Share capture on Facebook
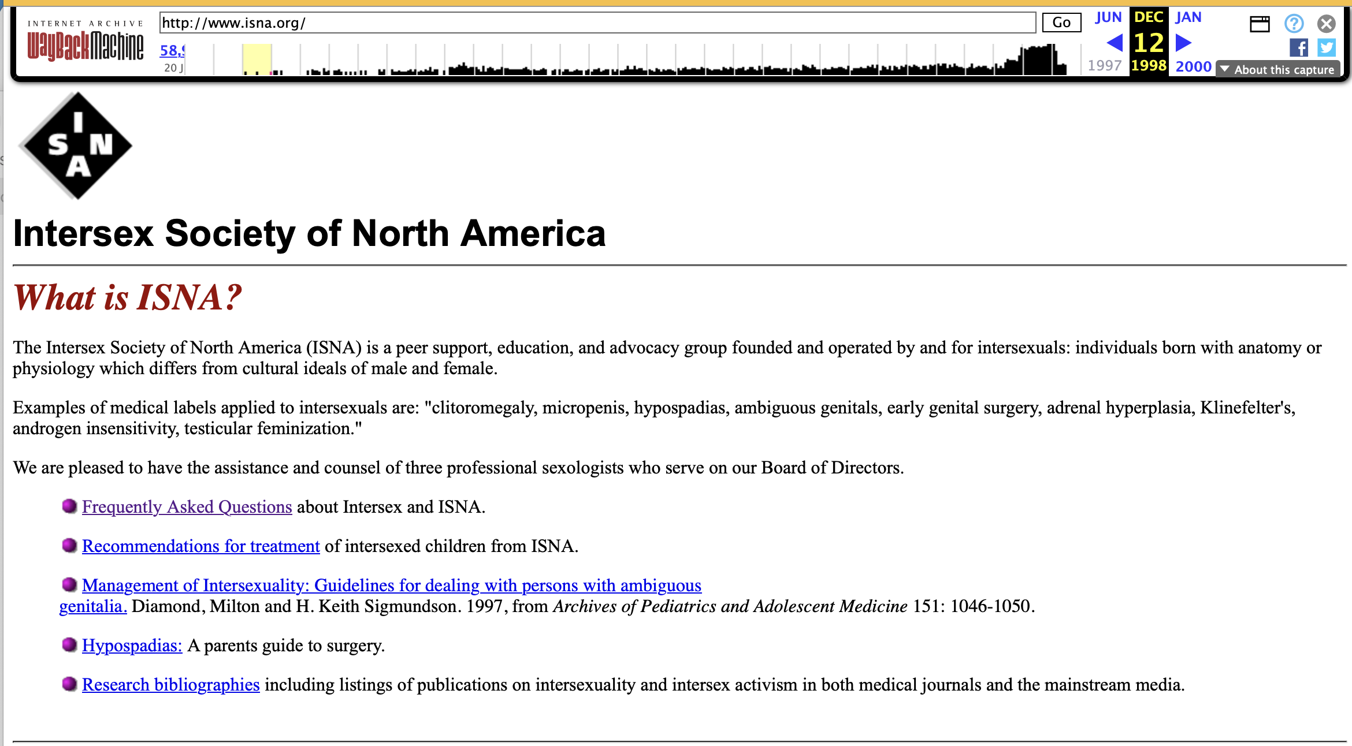Viewport: 1352px width, 746px height. [x=1299, y=47]
